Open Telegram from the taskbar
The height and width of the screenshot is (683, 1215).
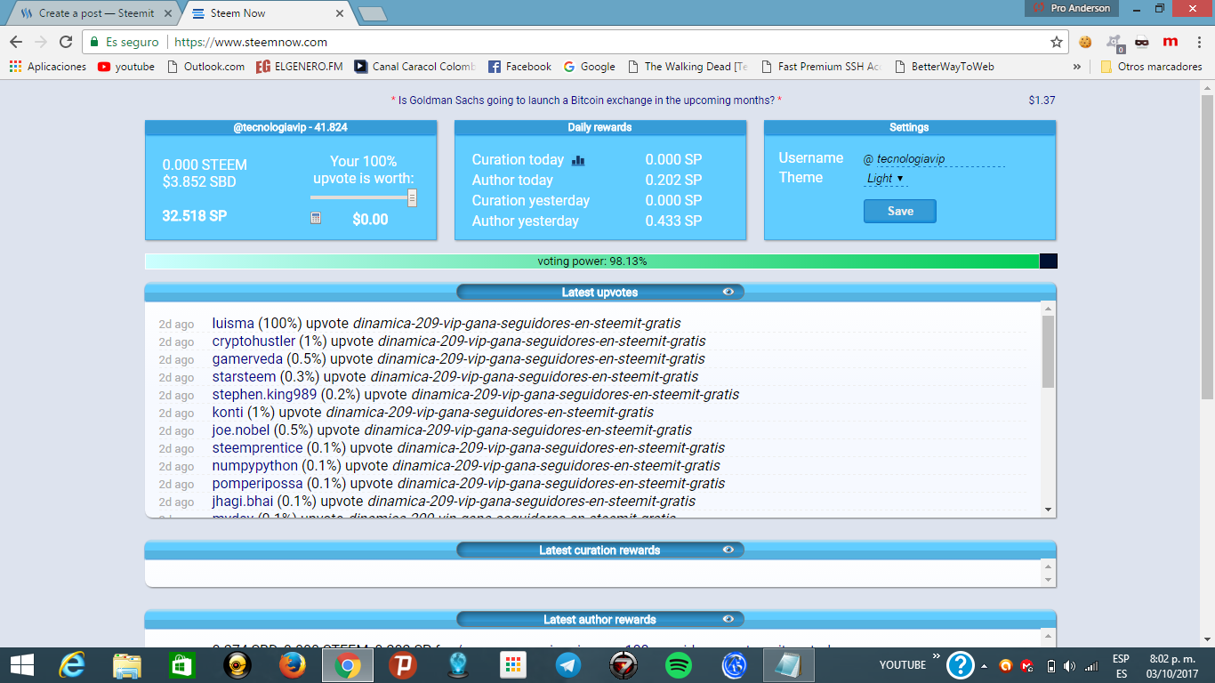(x=568, y=664)
